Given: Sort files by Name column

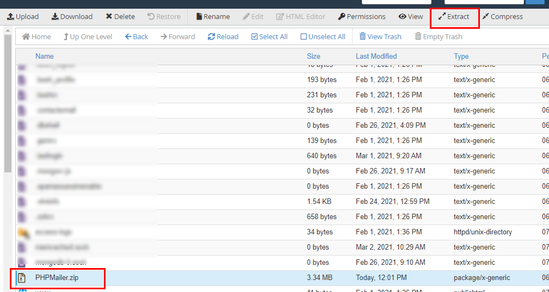Looking at the screenshot, I should pos(45,56).
